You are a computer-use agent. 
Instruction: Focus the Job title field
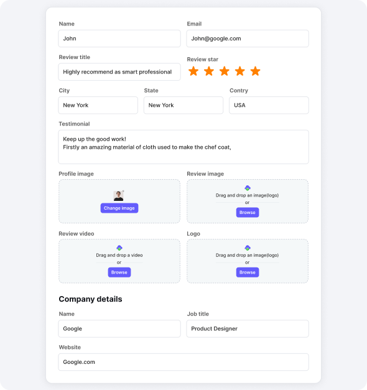(248, 329)
